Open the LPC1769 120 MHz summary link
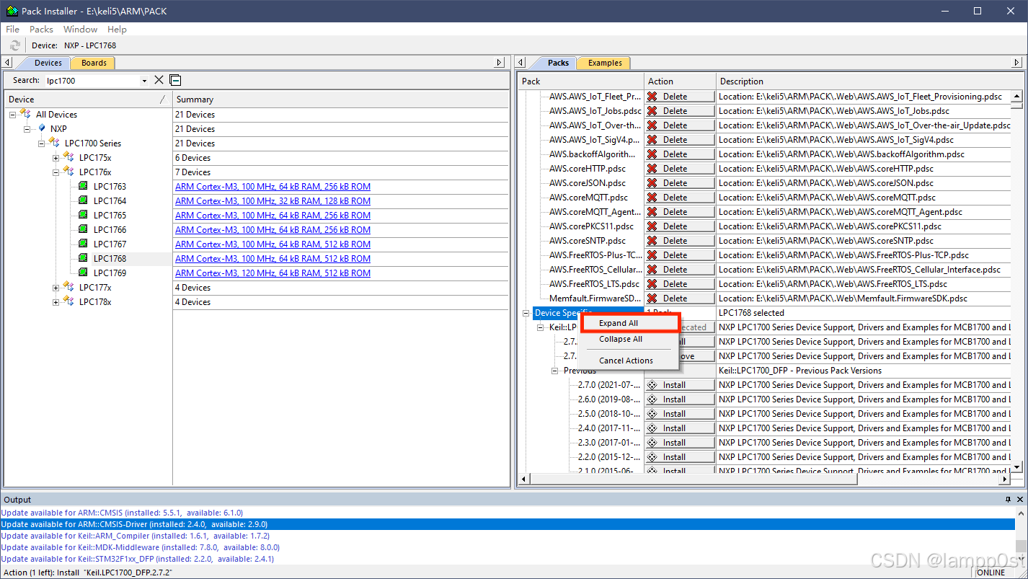 272,273
